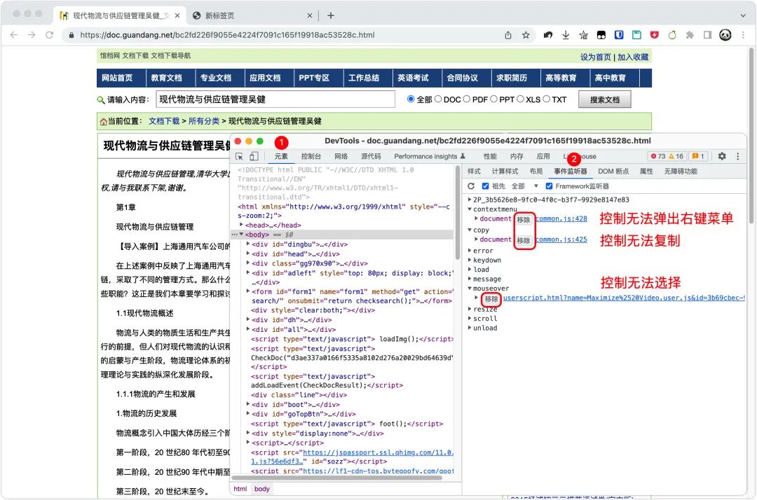Click the black curved-arrow extension icon
757x500 pixels.
pos(548,35)
